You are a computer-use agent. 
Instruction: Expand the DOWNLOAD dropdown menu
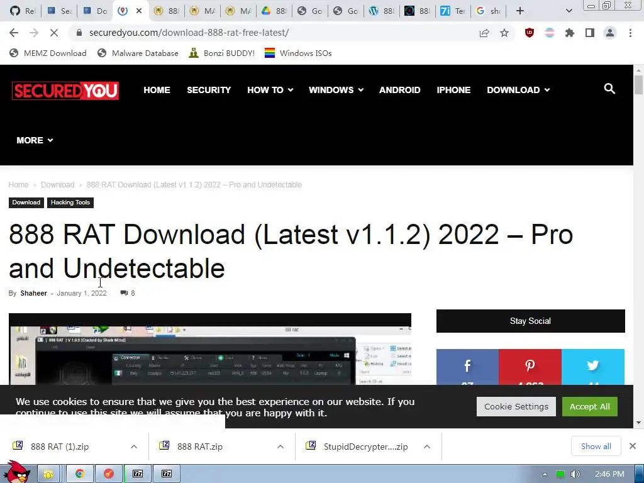click(x=518, y=90)
